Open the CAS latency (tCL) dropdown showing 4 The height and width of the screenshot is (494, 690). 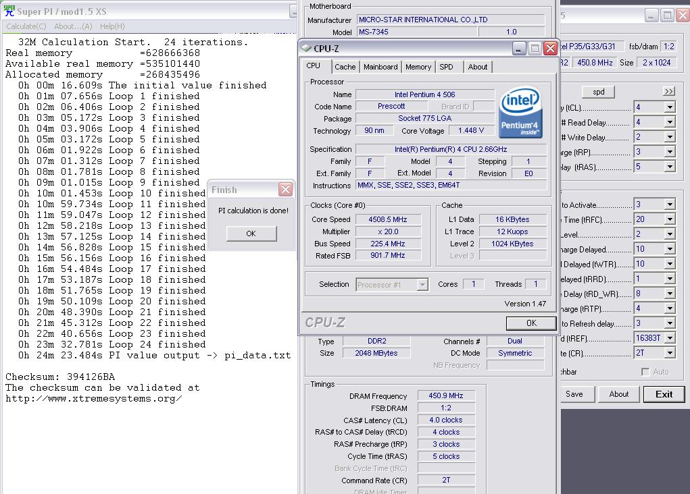[669, 107]
